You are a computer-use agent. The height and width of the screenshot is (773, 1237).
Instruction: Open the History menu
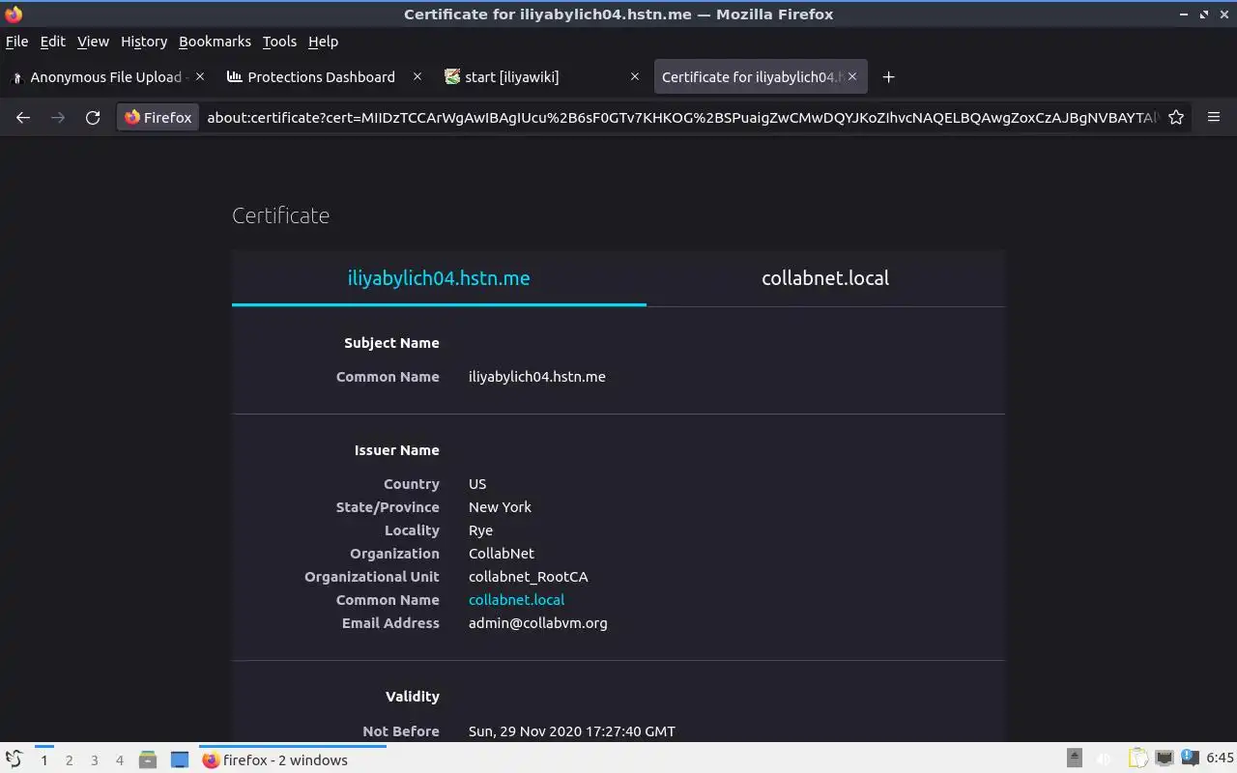(x=144, y=42)
